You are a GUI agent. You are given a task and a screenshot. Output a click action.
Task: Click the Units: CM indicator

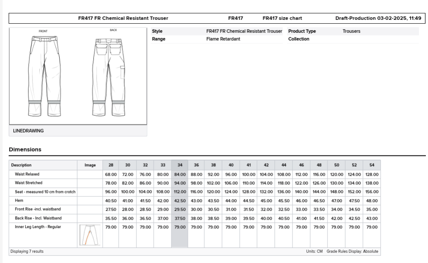[x=315, y=251]
